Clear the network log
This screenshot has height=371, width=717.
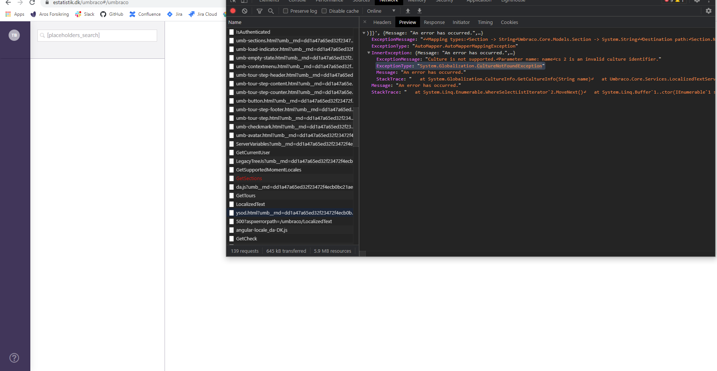[245, 11]
